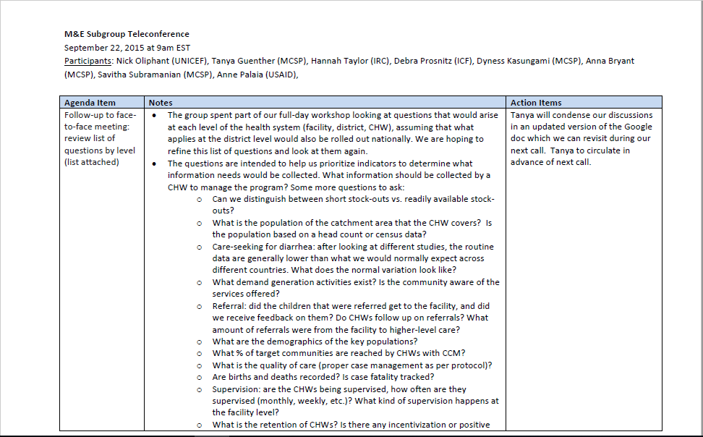Click participant name 'Savitha Subramanian (MCSP)'
The height and width of the screenshot is (437, 703).
[155, 75]
